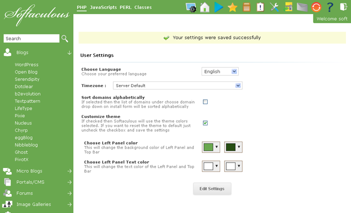Open LifeType in sidebar
Image resolution: width=351 pixels, height=213 pixels.
[x=23, y=108]
